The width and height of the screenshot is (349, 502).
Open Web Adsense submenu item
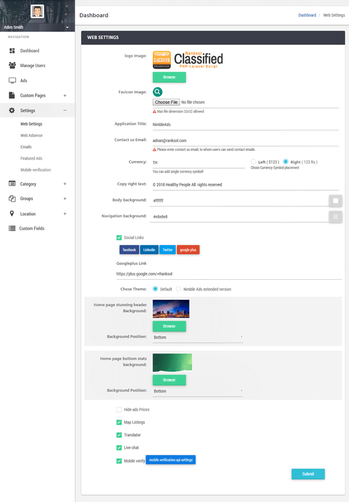(x=31, y=136)
